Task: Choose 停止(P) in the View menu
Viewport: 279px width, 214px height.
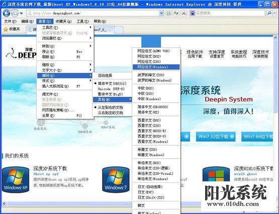Action: tap(65, 52)
